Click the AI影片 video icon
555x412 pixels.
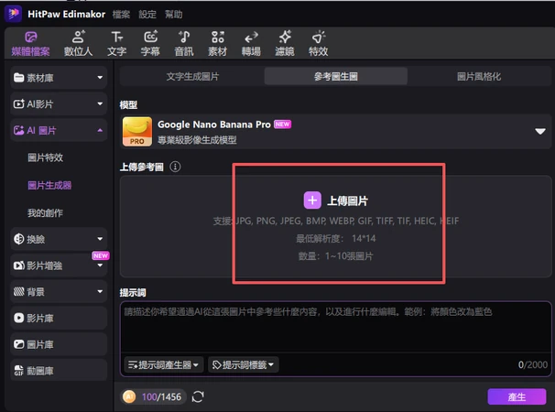pyautogui.click(x=18, y=103)
